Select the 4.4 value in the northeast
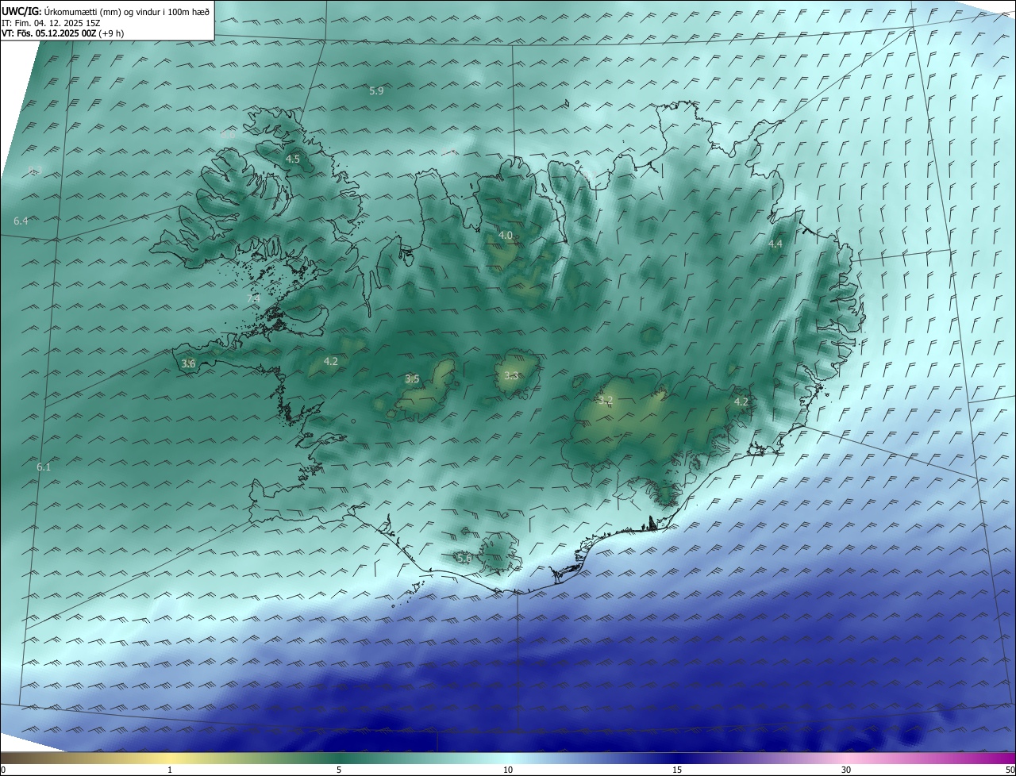 [x=775, y=244]
